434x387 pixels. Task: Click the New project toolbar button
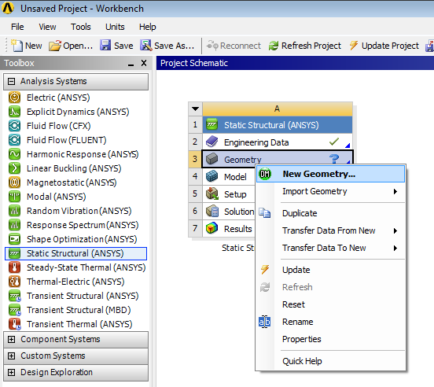[26, 46]
